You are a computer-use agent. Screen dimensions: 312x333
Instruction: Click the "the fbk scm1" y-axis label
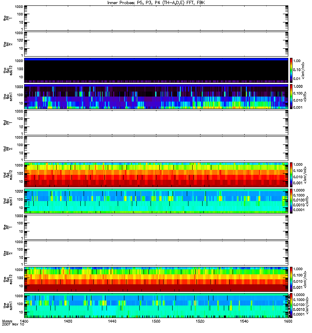[x=7, y=306]
